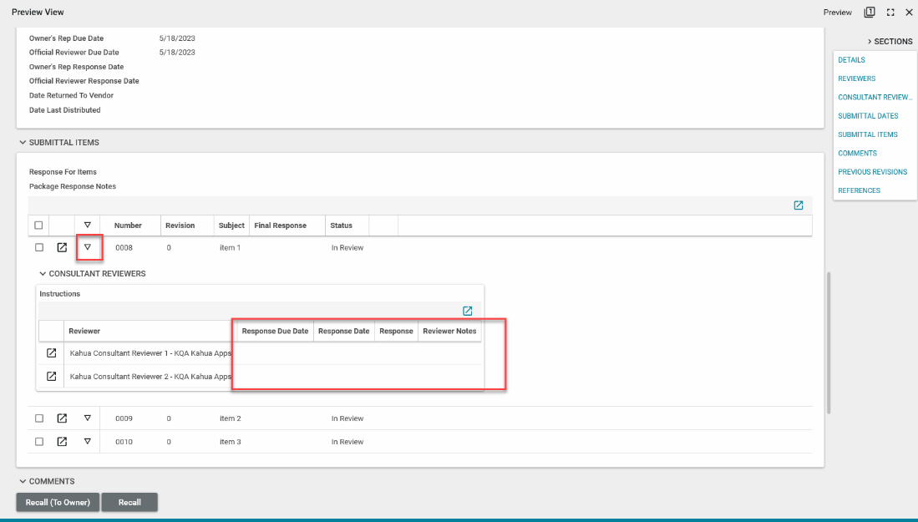Collapse the Consultant Reviewers subsection

coord(43,274)
